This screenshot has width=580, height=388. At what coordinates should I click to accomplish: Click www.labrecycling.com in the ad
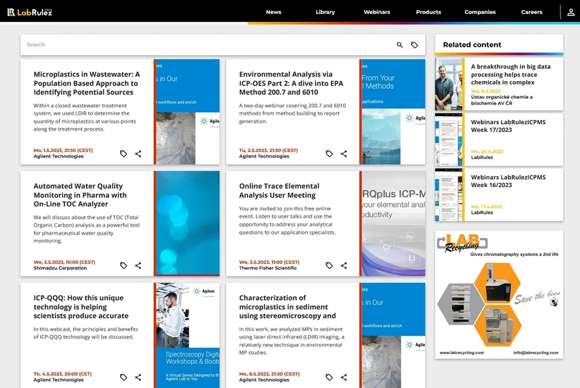click(x=462, y=352)
